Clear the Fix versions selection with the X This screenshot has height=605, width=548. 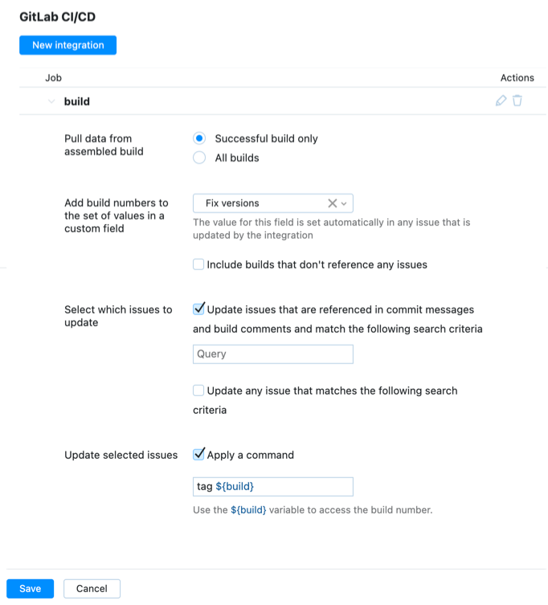pyautogui.click(x=332, y=203)
